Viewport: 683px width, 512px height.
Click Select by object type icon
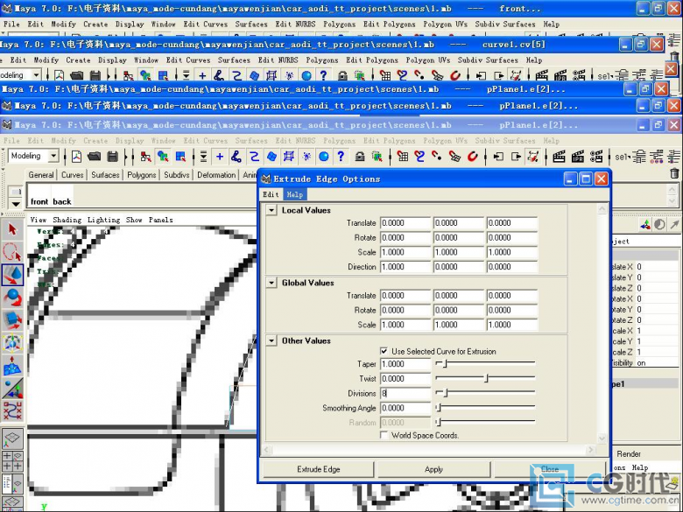coord(164,157)
